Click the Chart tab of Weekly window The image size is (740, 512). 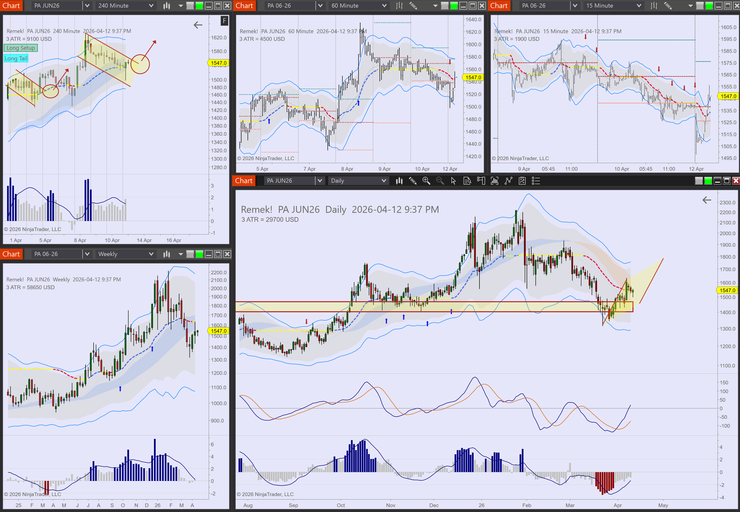point(11,254)
